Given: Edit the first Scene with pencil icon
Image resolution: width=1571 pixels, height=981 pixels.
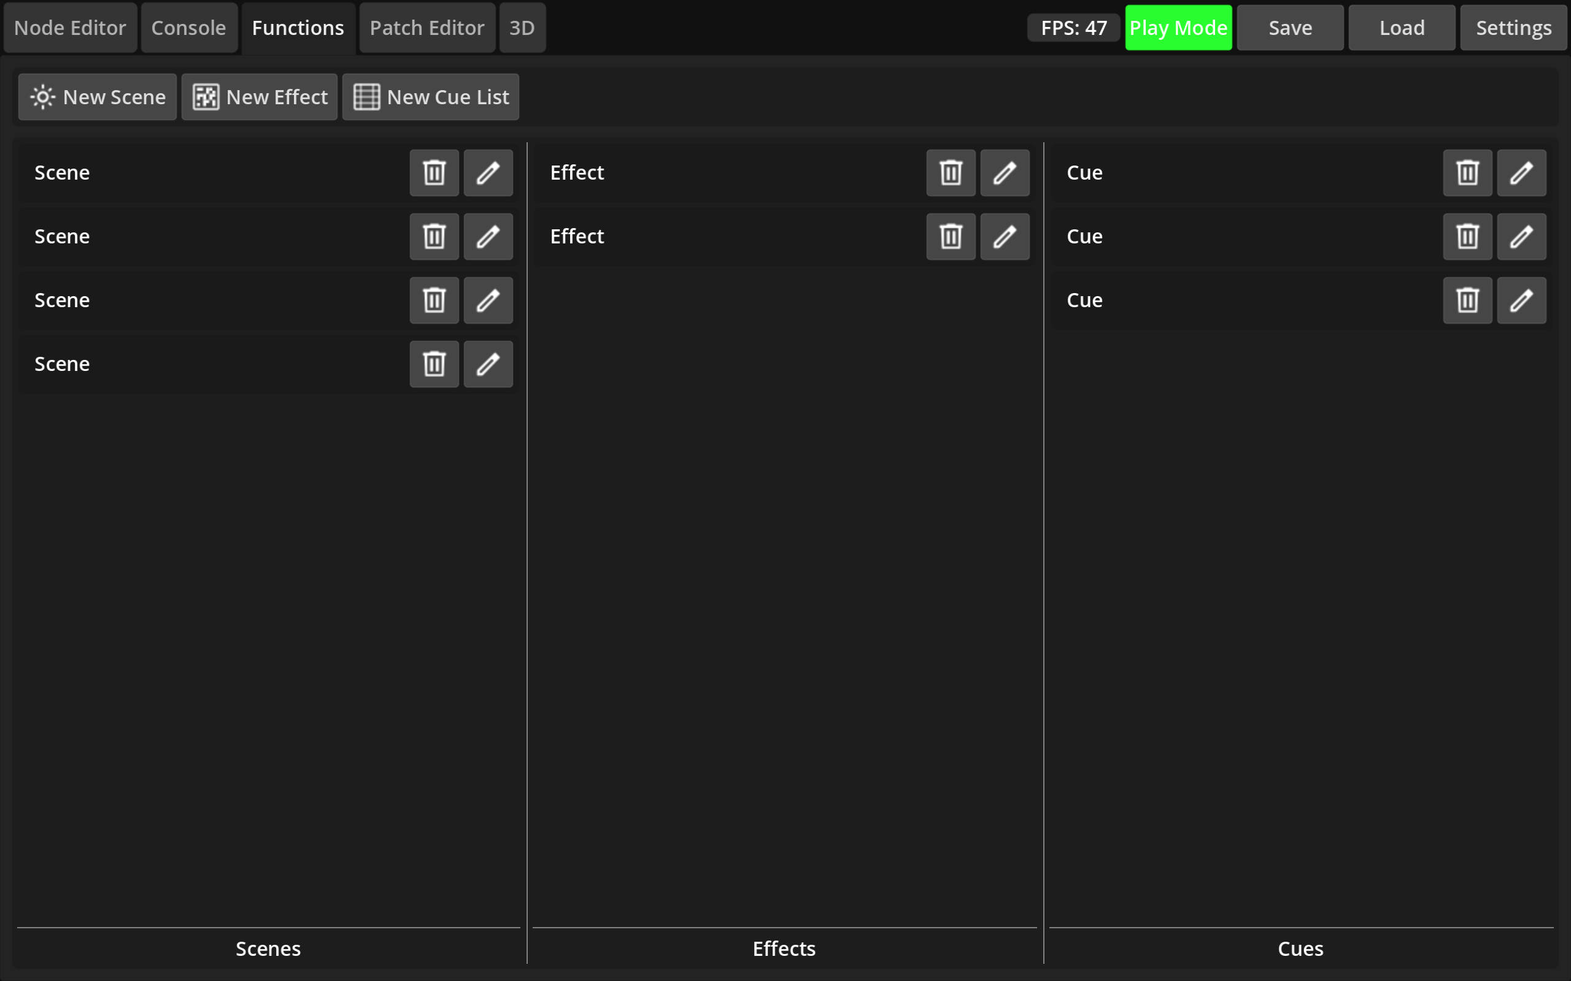Looking at the screenshot, I should (488, 172).
